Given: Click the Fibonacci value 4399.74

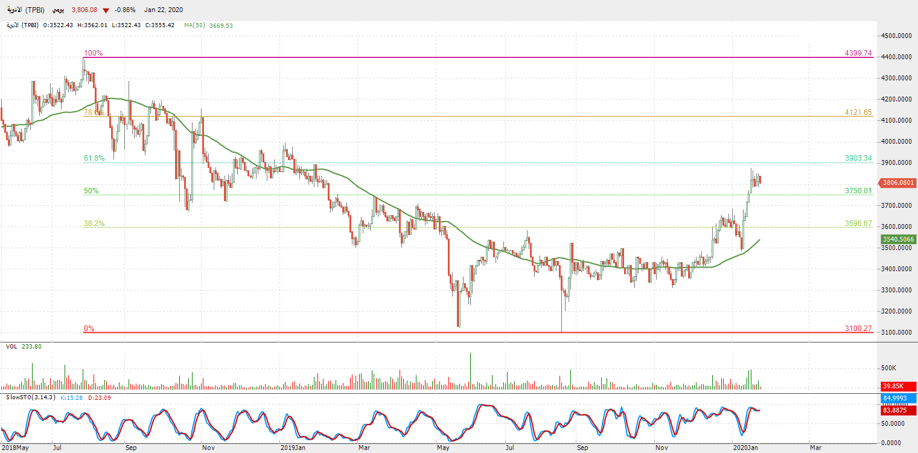Looking at the screenshot, I should [x=858, y=53].
